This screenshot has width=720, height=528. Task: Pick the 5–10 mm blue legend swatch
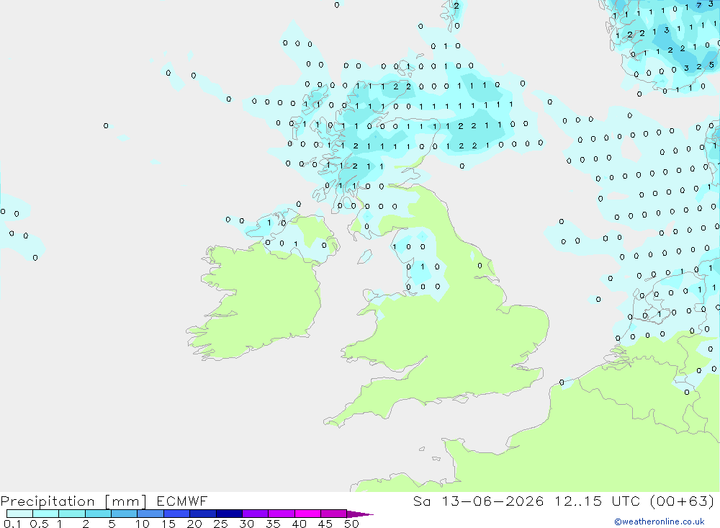[124, 514]
